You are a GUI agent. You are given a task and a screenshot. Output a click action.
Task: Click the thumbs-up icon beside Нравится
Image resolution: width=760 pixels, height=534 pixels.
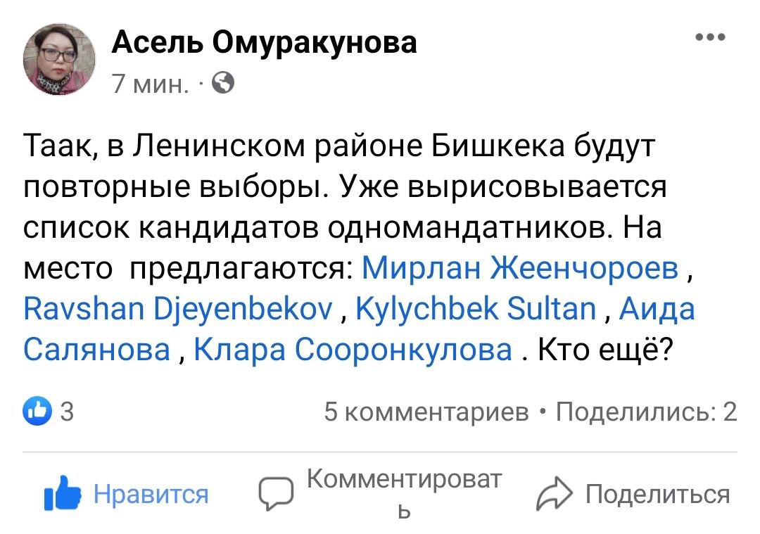click(x=61, y=493)
